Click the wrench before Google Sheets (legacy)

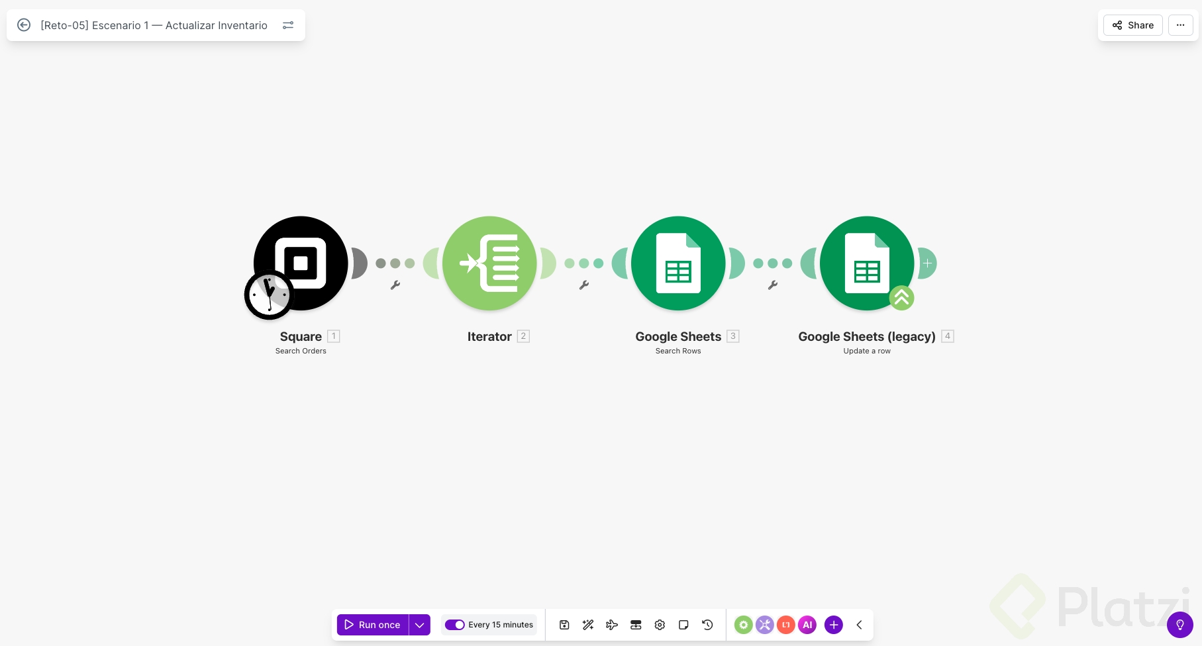click(773, 285)
